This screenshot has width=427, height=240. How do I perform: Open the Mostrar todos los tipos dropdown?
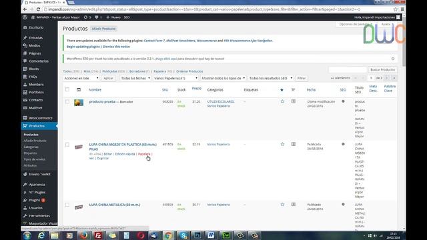(223, 78)
